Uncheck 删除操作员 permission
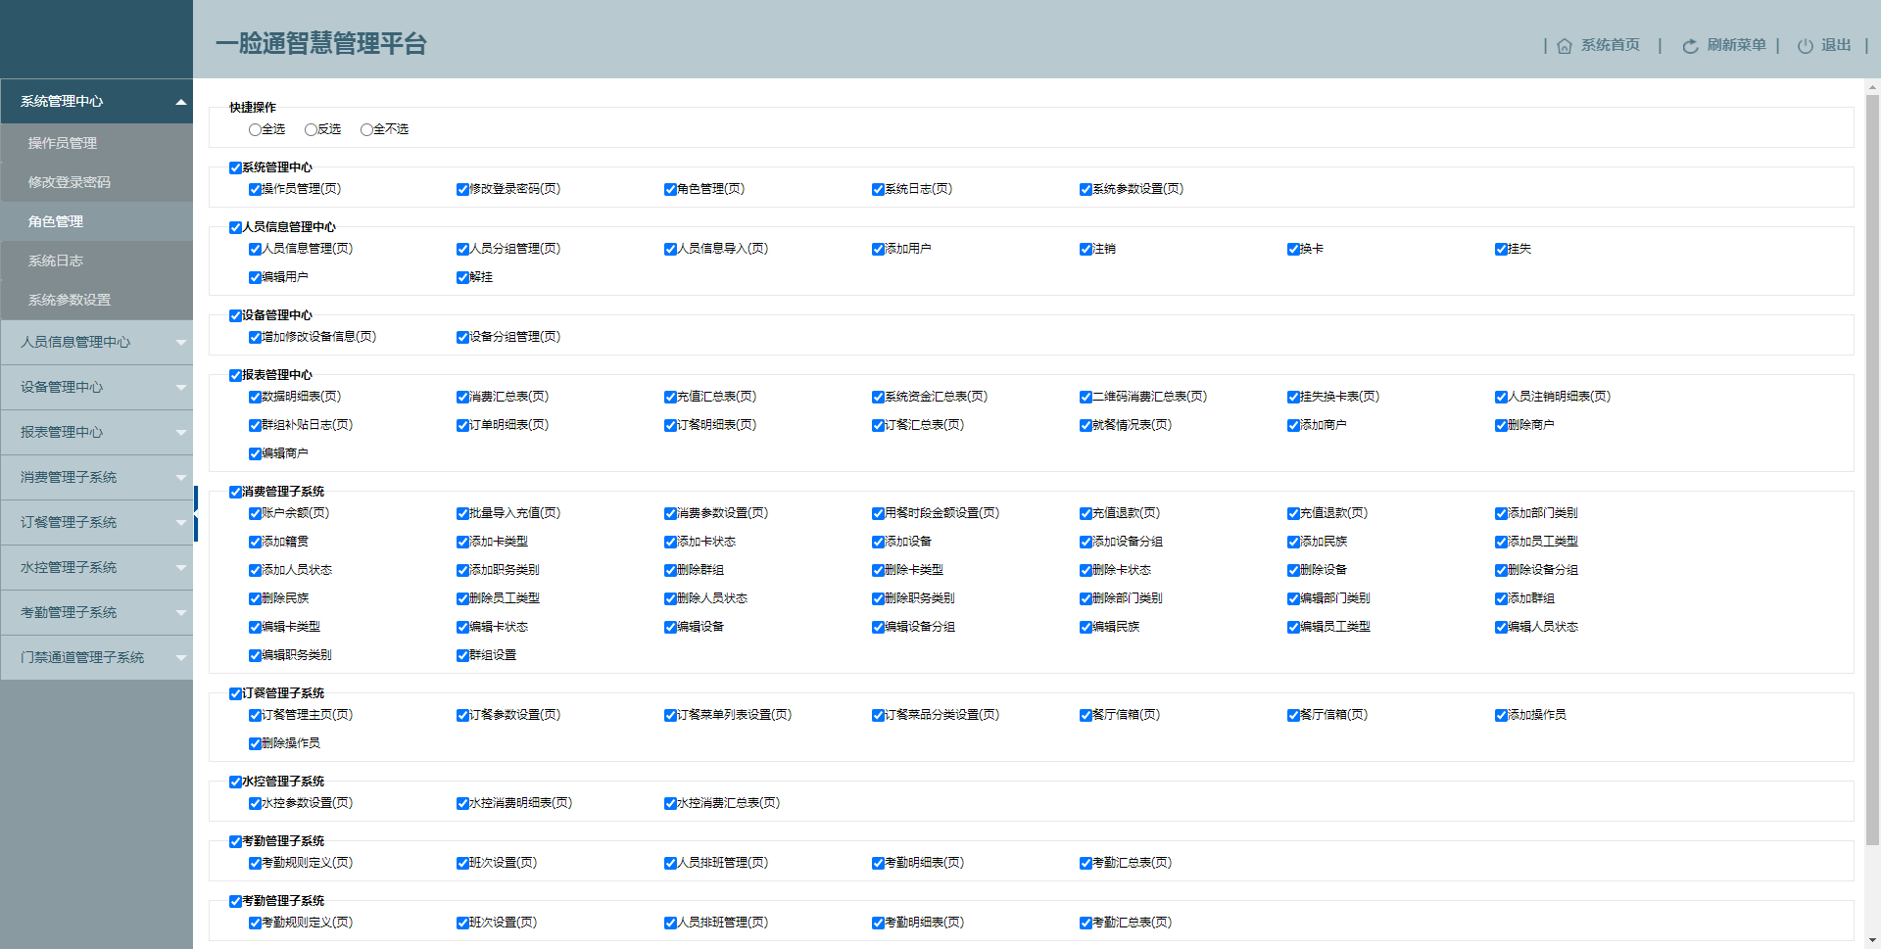Image resolution: width=1881 pixels, height=949 pixels. (x=255, y=743)
